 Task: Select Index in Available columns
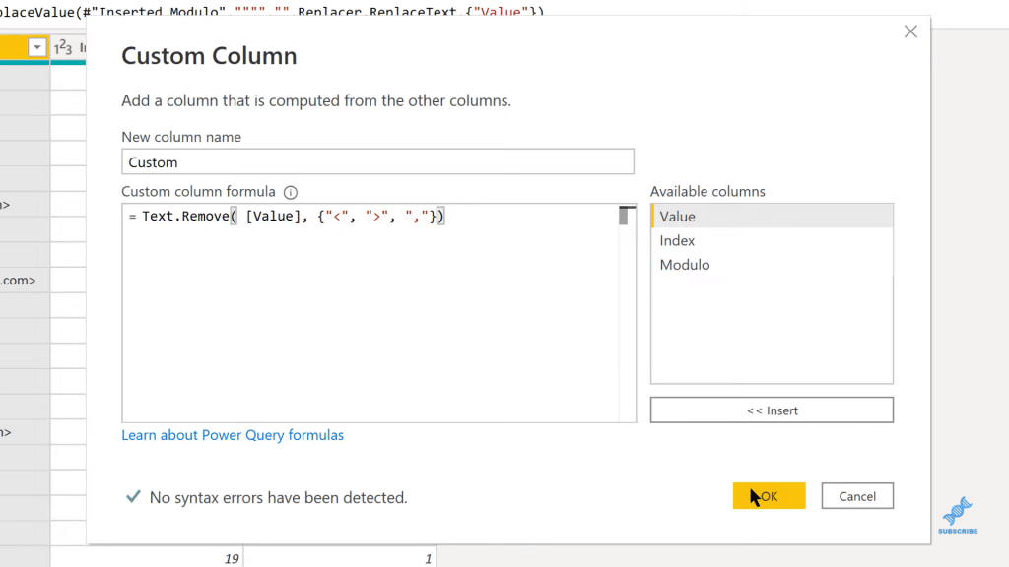[x=772, y=240]
